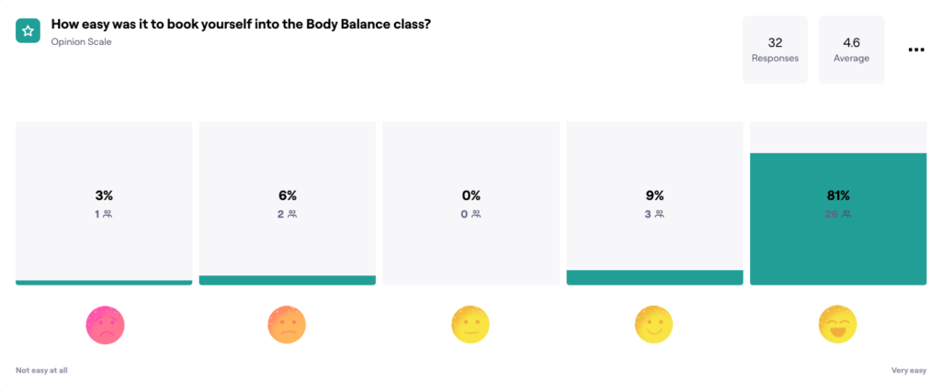Click the people icon beside count 26
The image size is (941, 392).
click(845, 214)
